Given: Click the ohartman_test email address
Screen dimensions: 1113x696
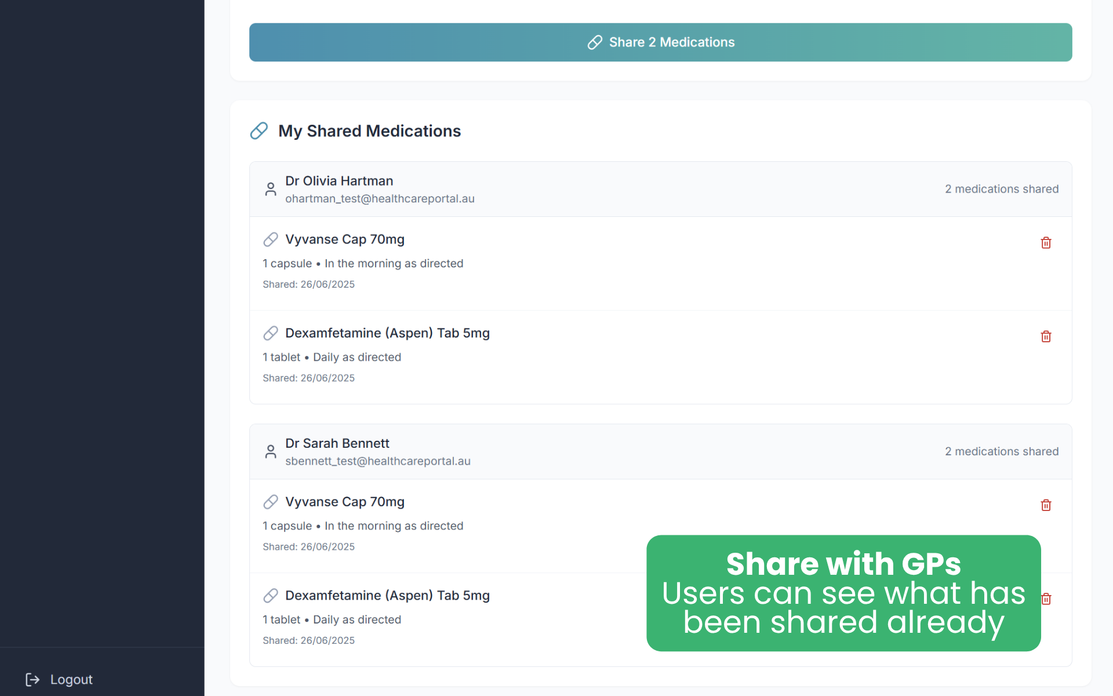Looking at the screenshot, I should tap(380, 199).
